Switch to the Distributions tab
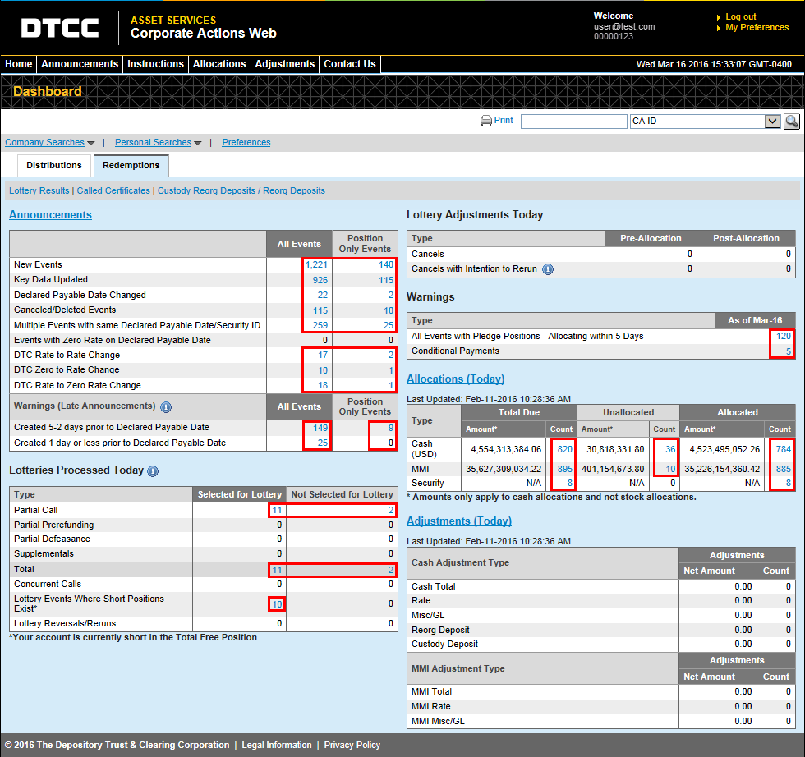 [x=54, y=166]
